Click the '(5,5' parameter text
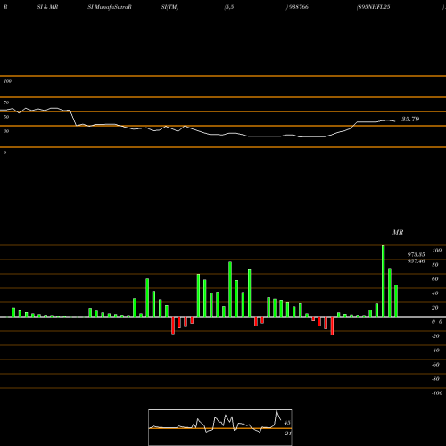The image size is (446, 446). (229, 7)
